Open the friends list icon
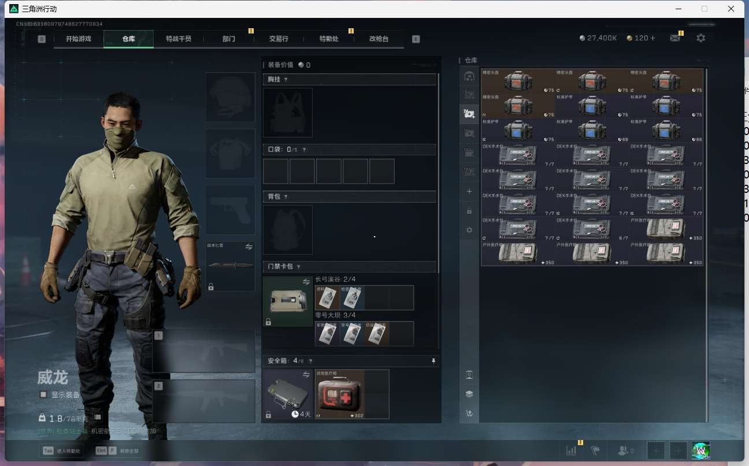The width and height of the screenshot is (749, 466). [625, 450]
